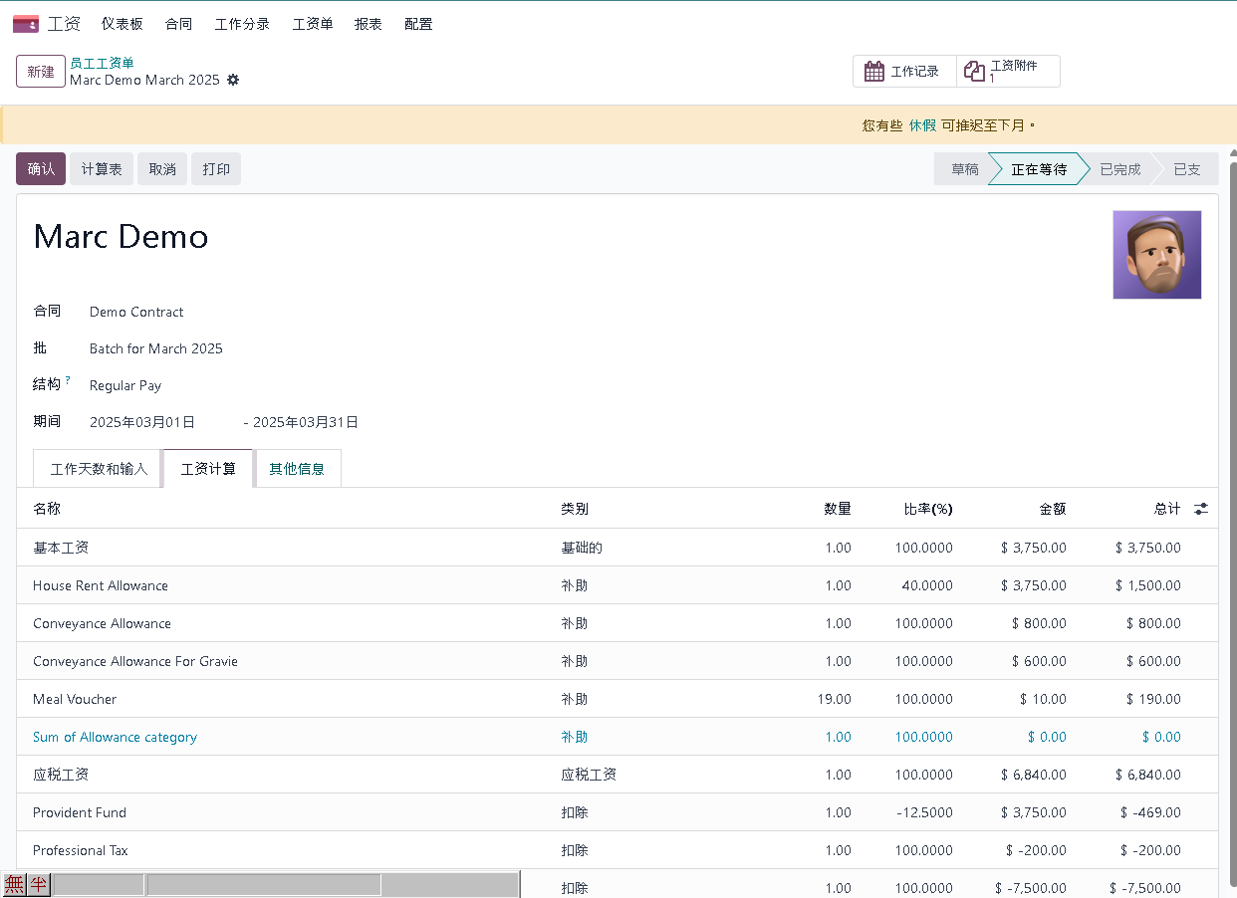Click the 2025年03月01日 start date field
The image size is (1237, 898).
142,422
